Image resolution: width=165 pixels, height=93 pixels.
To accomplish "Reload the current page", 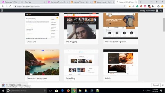I will 10,6.
